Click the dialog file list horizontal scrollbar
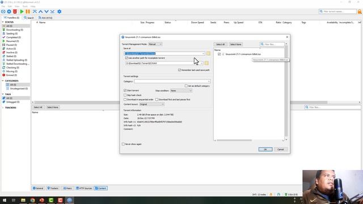363x204 pixels. [x=234, y=140]
